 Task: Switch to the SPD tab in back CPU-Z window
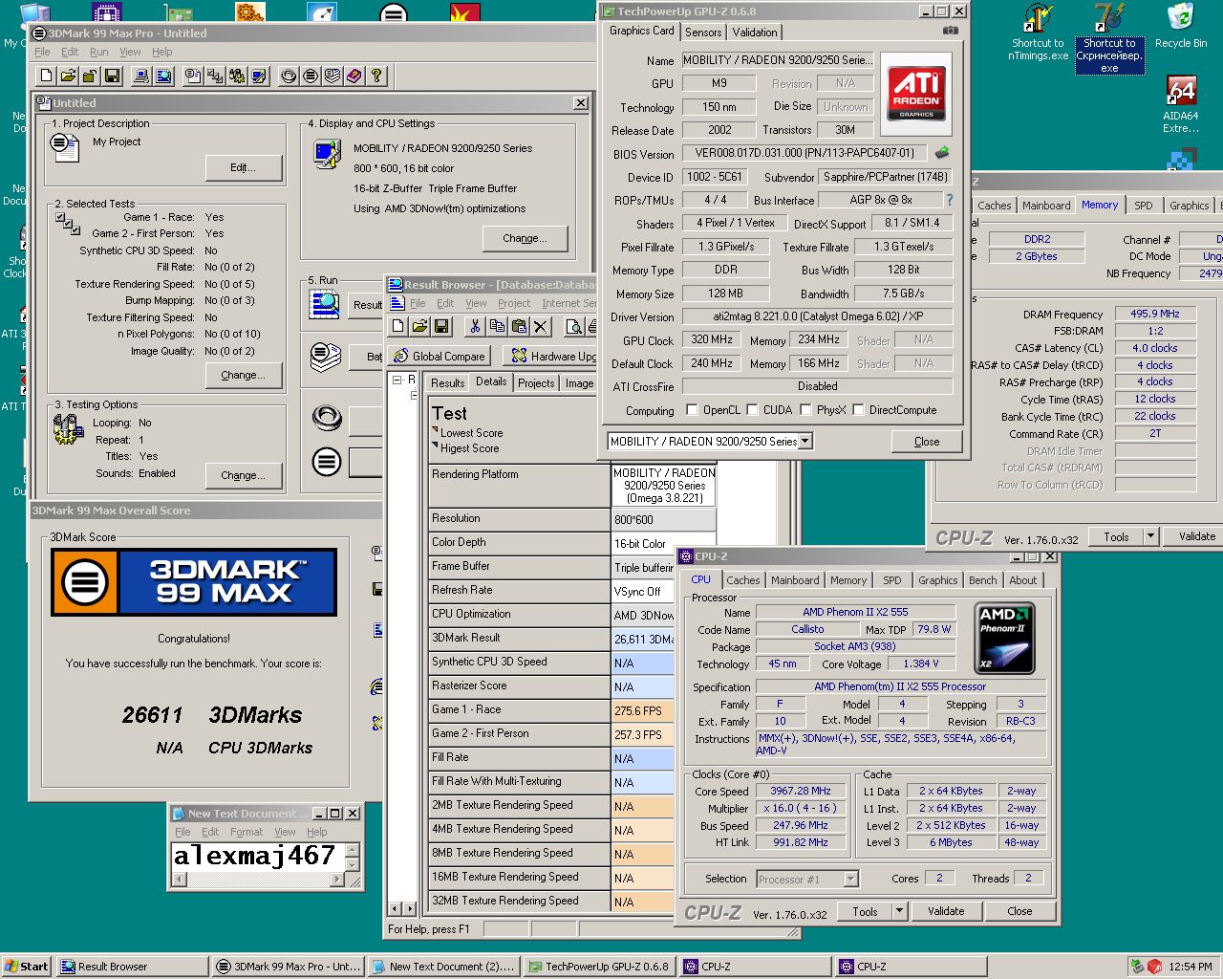1143,206
